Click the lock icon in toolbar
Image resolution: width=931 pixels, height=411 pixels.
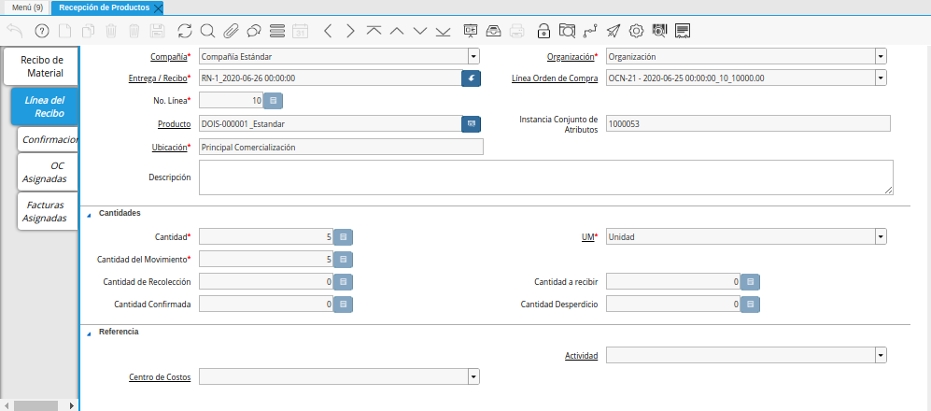pos(543,31)
